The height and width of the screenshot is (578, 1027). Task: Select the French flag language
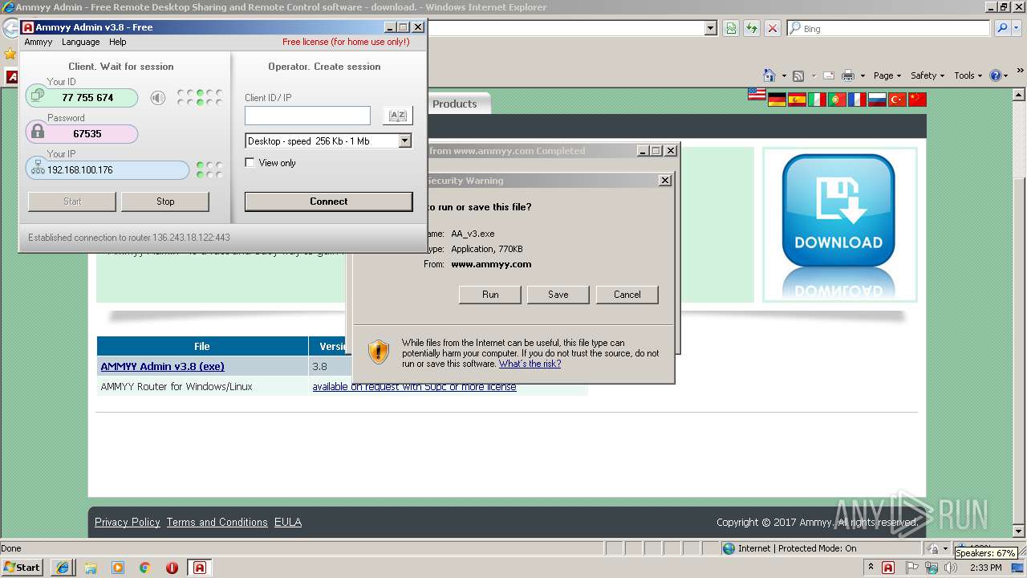[857, 100]
